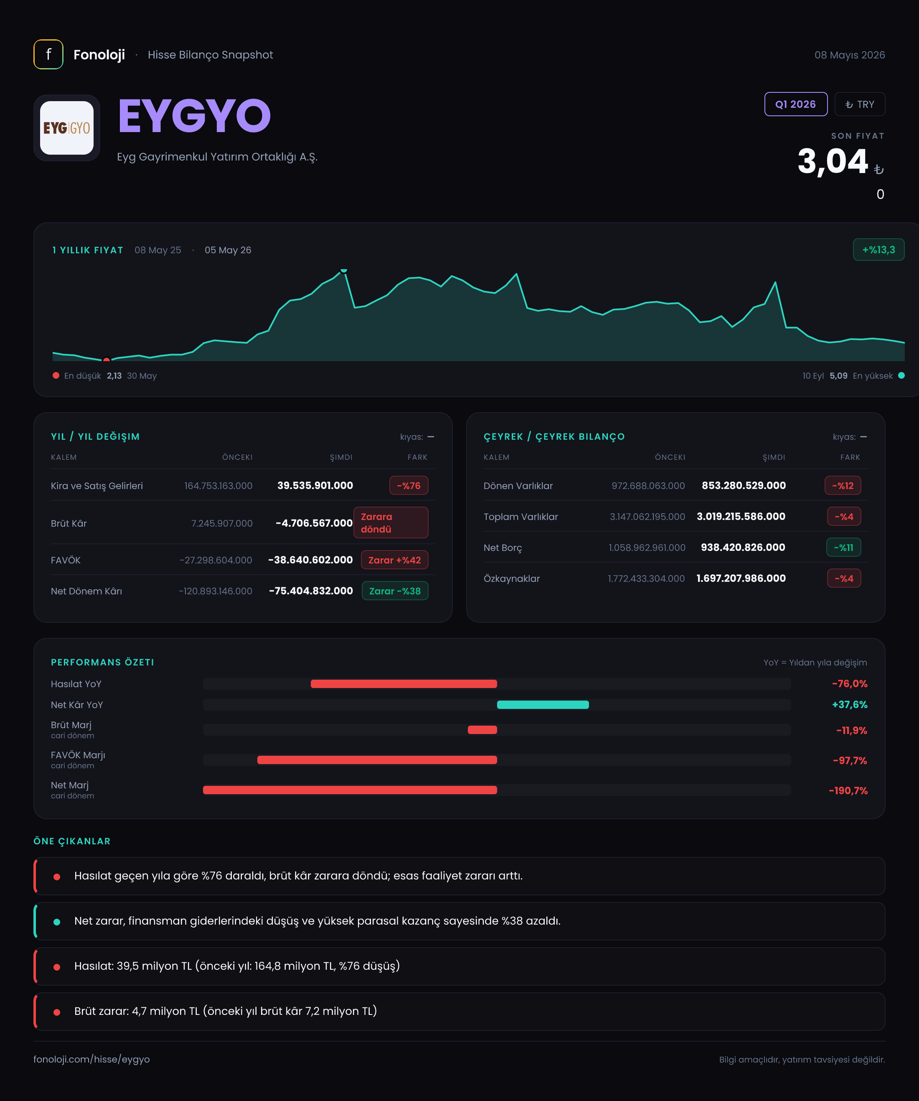Click the 3.019.215.586.000 Toplam Varlıklar value

(741, 516)
